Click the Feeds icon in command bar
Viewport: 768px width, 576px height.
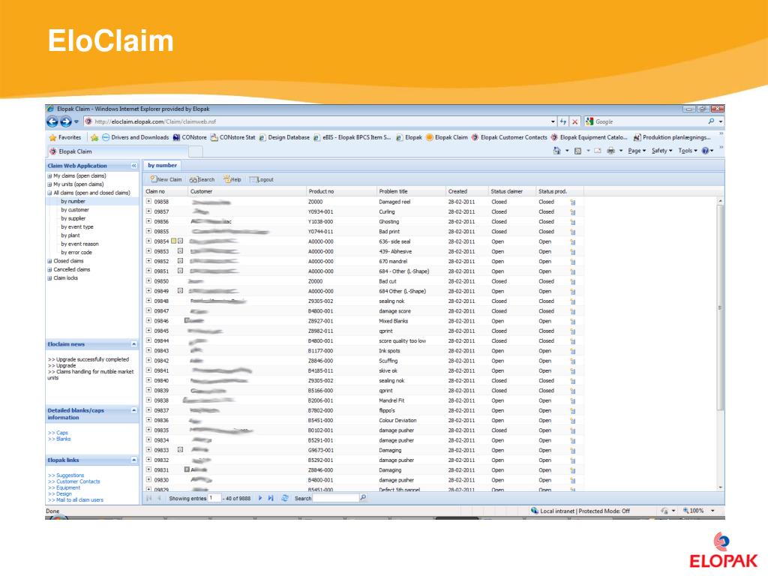tap(577, 151)
